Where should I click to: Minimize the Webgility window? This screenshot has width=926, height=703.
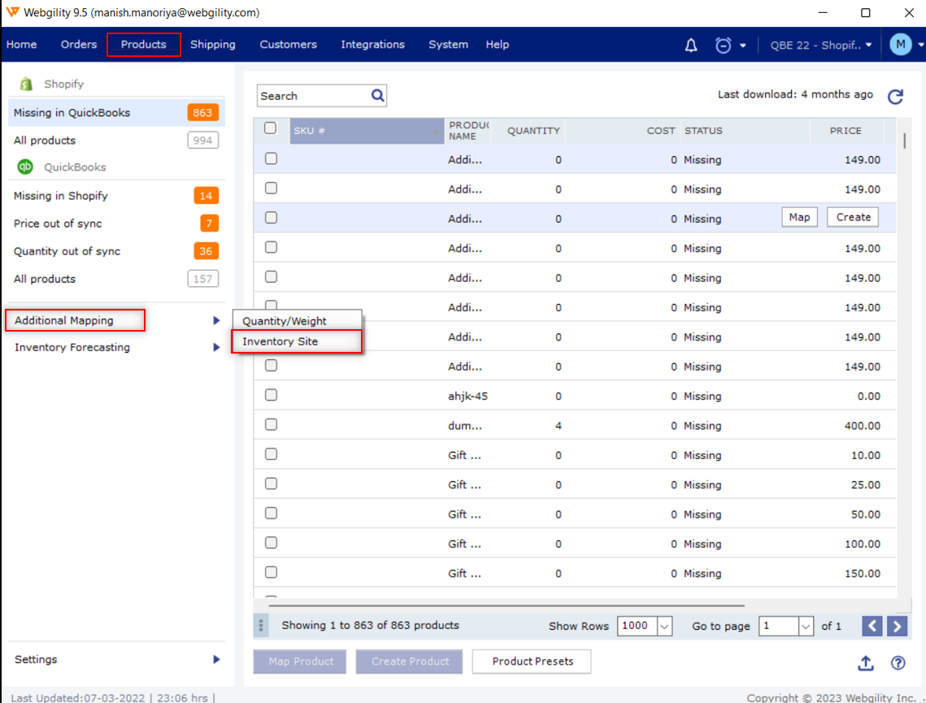(823, 12)
